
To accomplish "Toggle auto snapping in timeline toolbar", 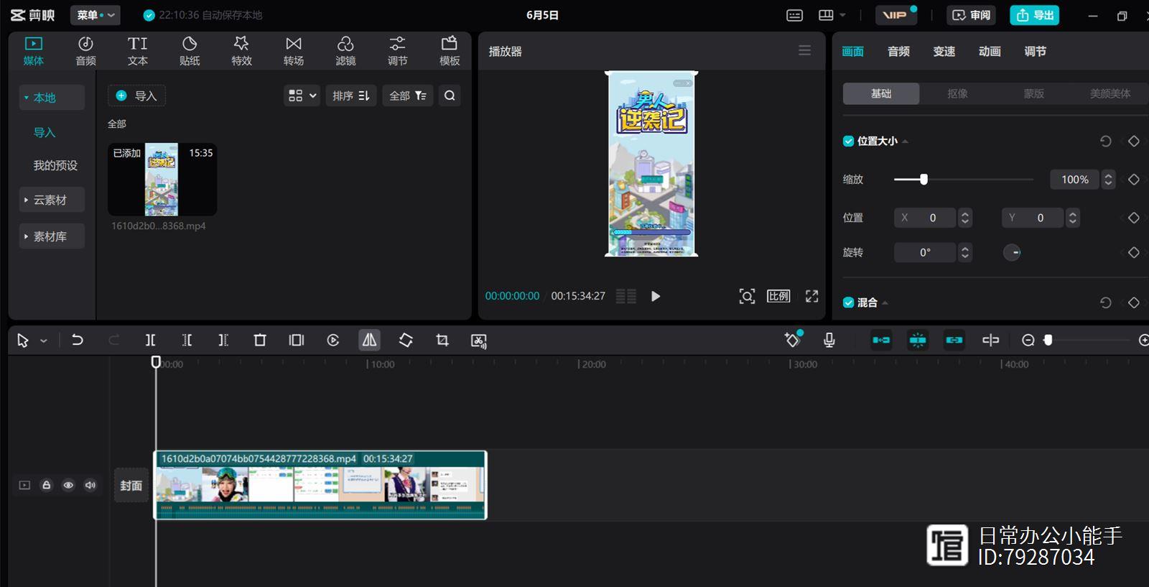I will click(x=918, y=340).
